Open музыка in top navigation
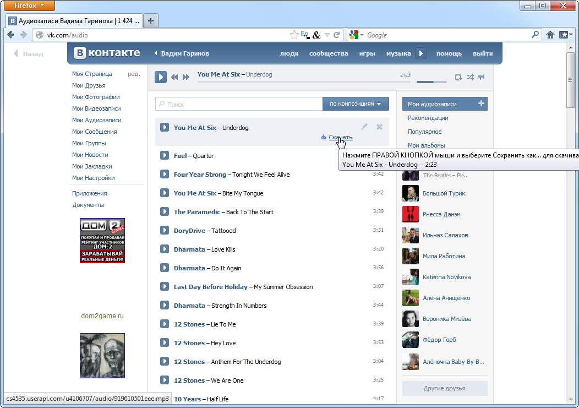 [x=398, y=53]
